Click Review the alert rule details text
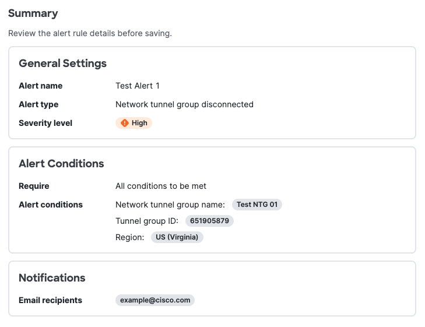Screen dimensions: 425x327 [90, 33]
